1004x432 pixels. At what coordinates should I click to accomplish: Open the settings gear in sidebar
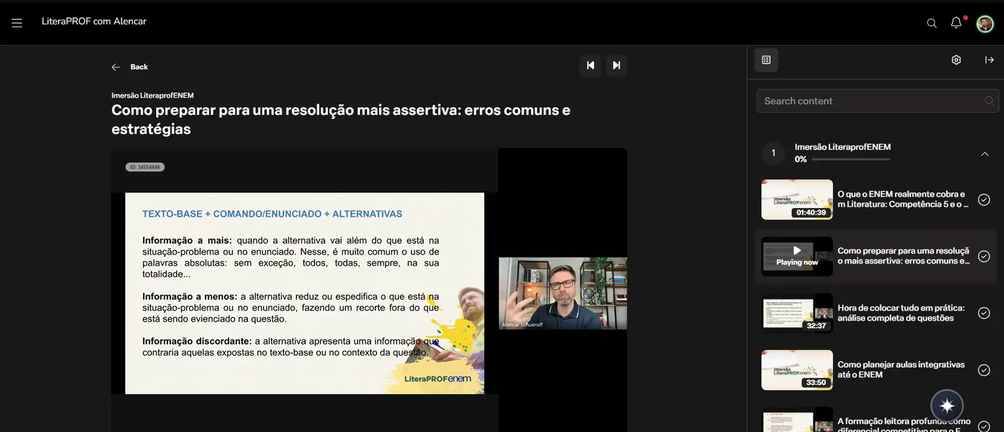(x=956, y=60)
